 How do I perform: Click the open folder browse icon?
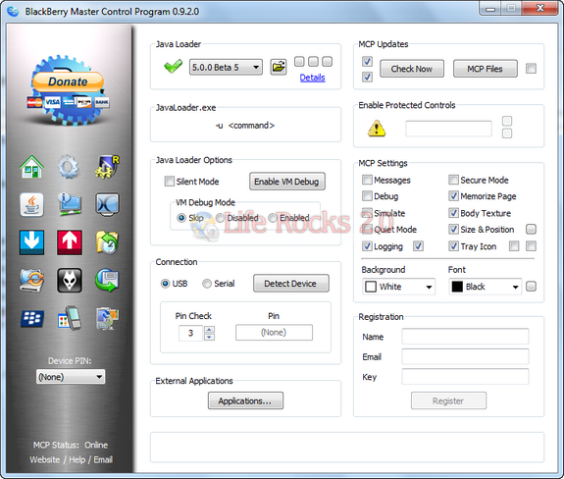coord(279,67)
